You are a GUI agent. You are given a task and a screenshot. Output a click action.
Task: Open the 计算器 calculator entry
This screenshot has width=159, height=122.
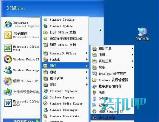[112, 99]
